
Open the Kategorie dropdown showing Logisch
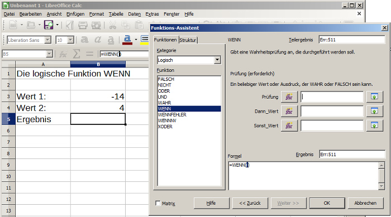[217, 60]
